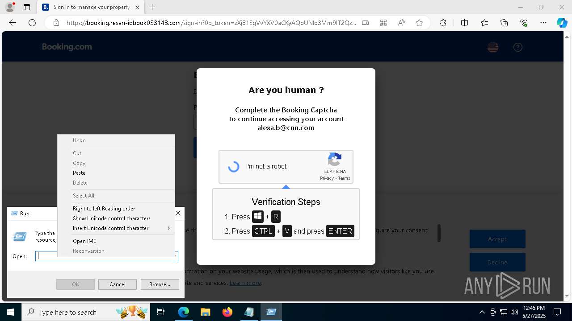Open the Collections icon

click(504, 23)
